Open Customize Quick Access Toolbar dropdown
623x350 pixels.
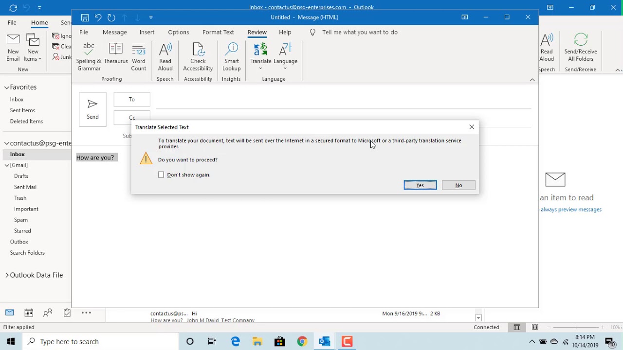point(151,17)
